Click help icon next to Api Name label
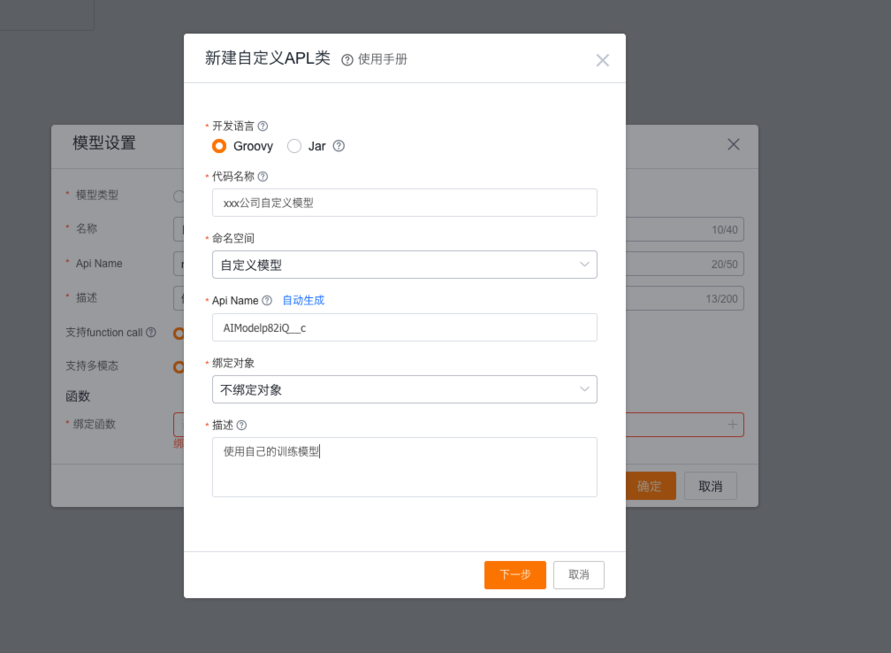Viewport: 891px width, 653px height. [x=267, y=301]
